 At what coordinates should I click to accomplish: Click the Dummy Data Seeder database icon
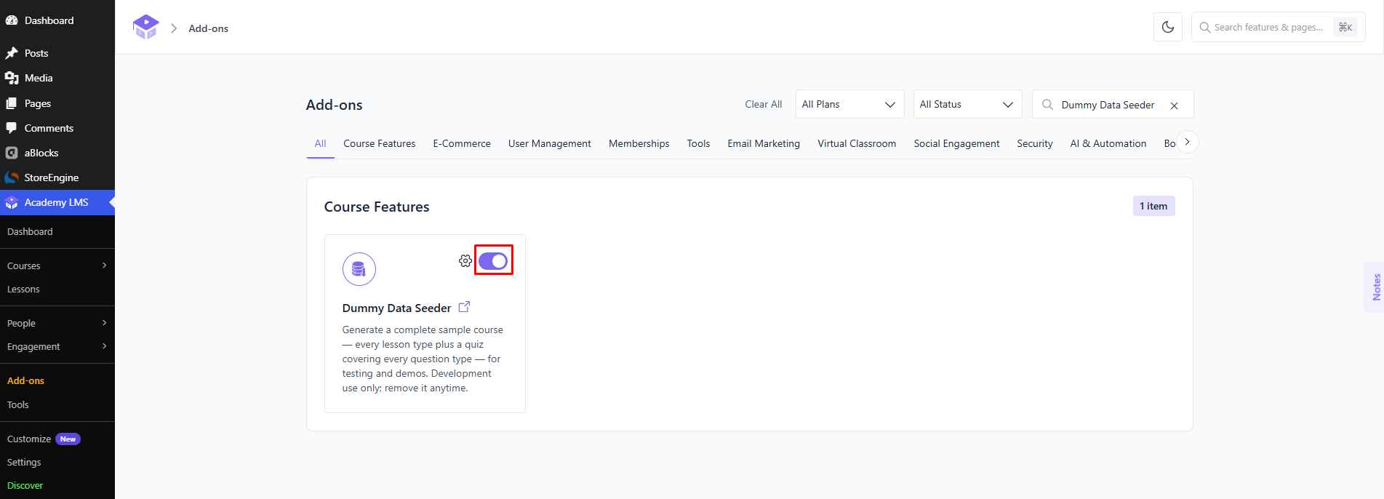coord(359,269)
